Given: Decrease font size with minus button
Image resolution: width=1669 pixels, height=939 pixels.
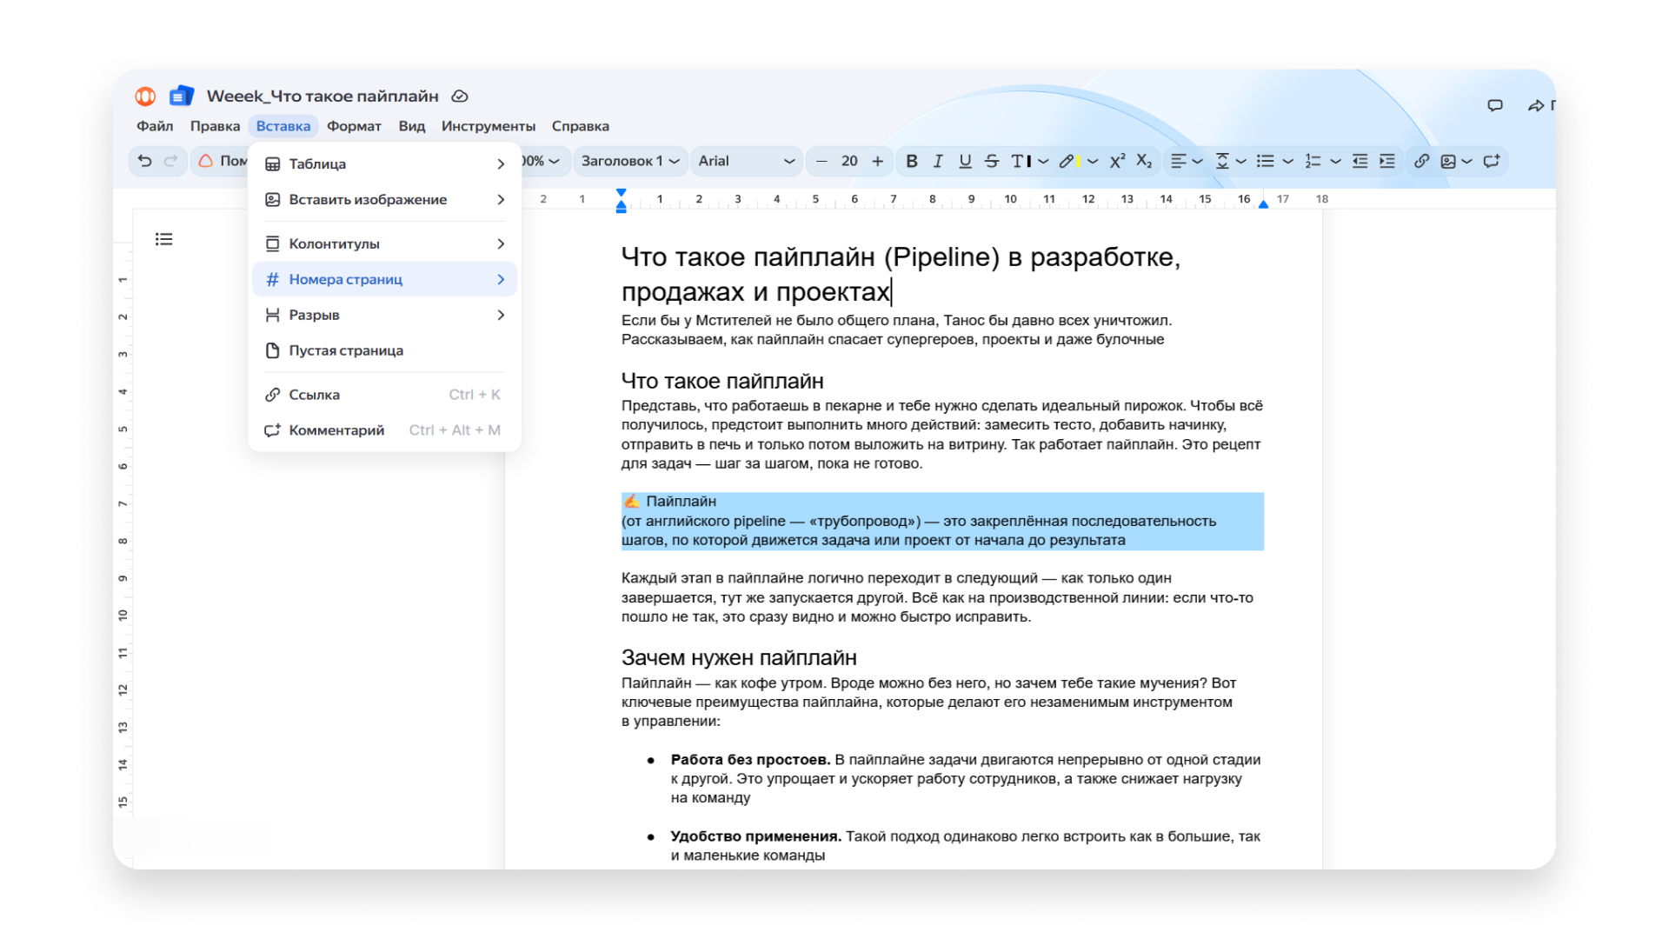Looking at the screenshot, I should (821, 161).
